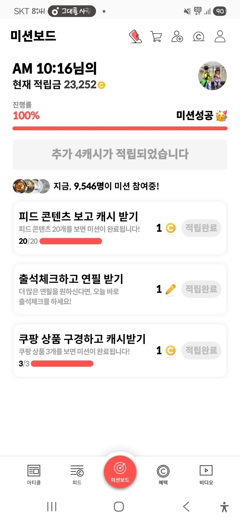
Task: Tap 적립완료 button for 쿠팡 상품 mission
Action: 201,350
